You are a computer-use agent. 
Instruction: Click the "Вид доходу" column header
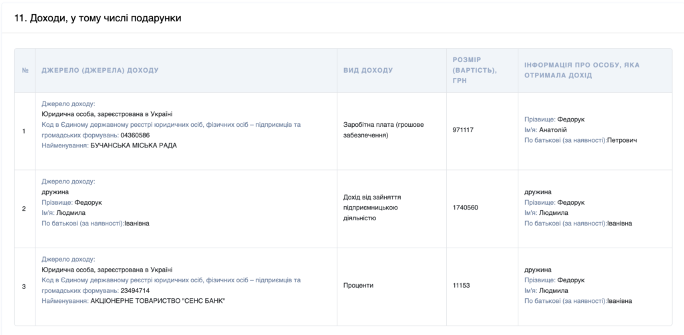click(x=368, y=70)
